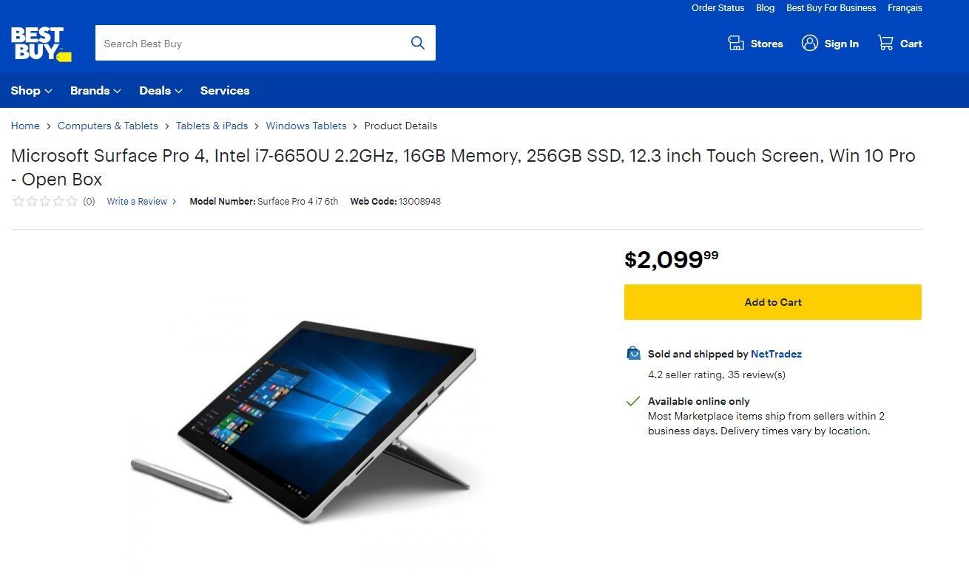Image resolution: width=969 pixels, height=588 pixels.
Task: Expand the Deals dropdown menu
Action: click(161, 91)
